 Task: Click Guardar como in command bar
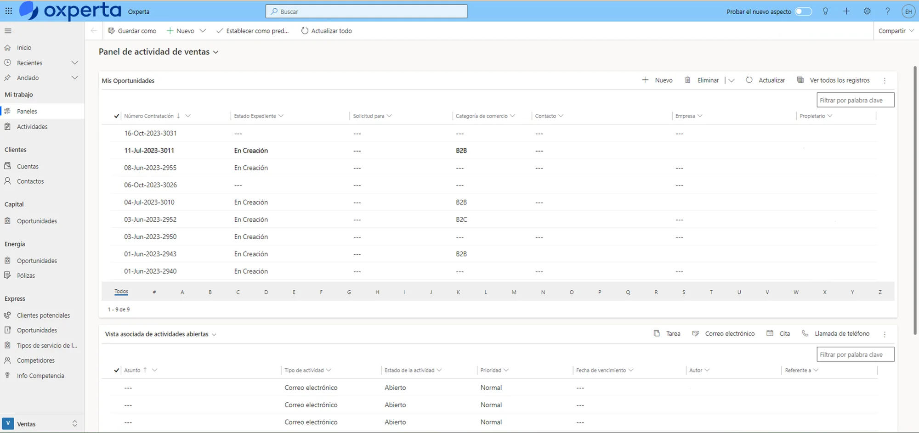pos(132,31)
